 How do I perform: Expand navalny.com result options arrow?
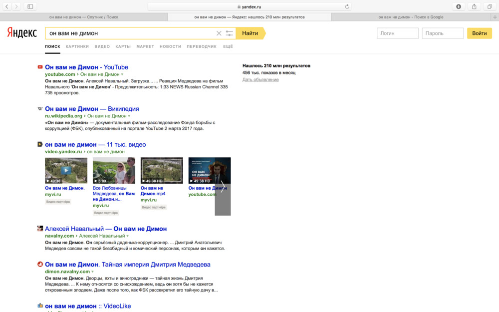[128, 236]
